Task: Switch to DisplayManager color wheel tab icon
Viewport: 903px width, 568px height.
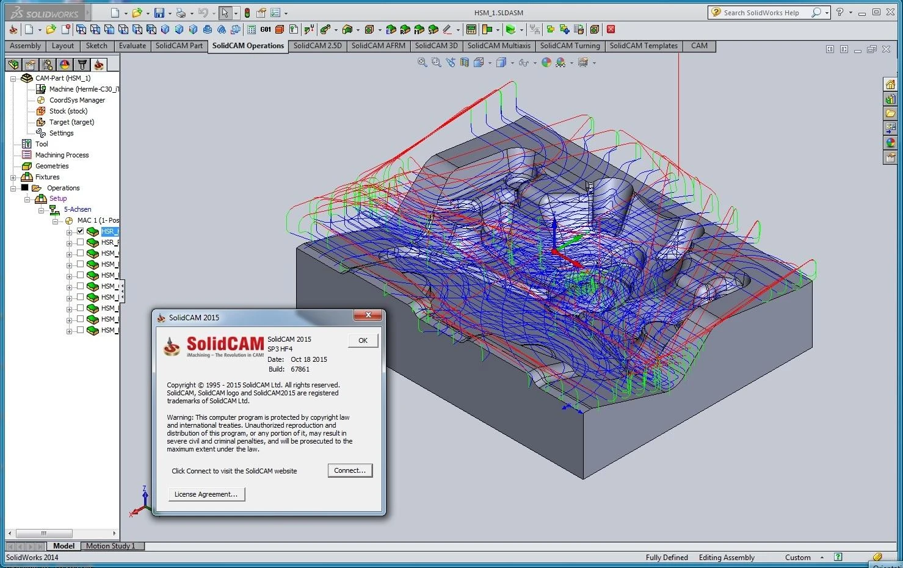Action: click(65, 64)
